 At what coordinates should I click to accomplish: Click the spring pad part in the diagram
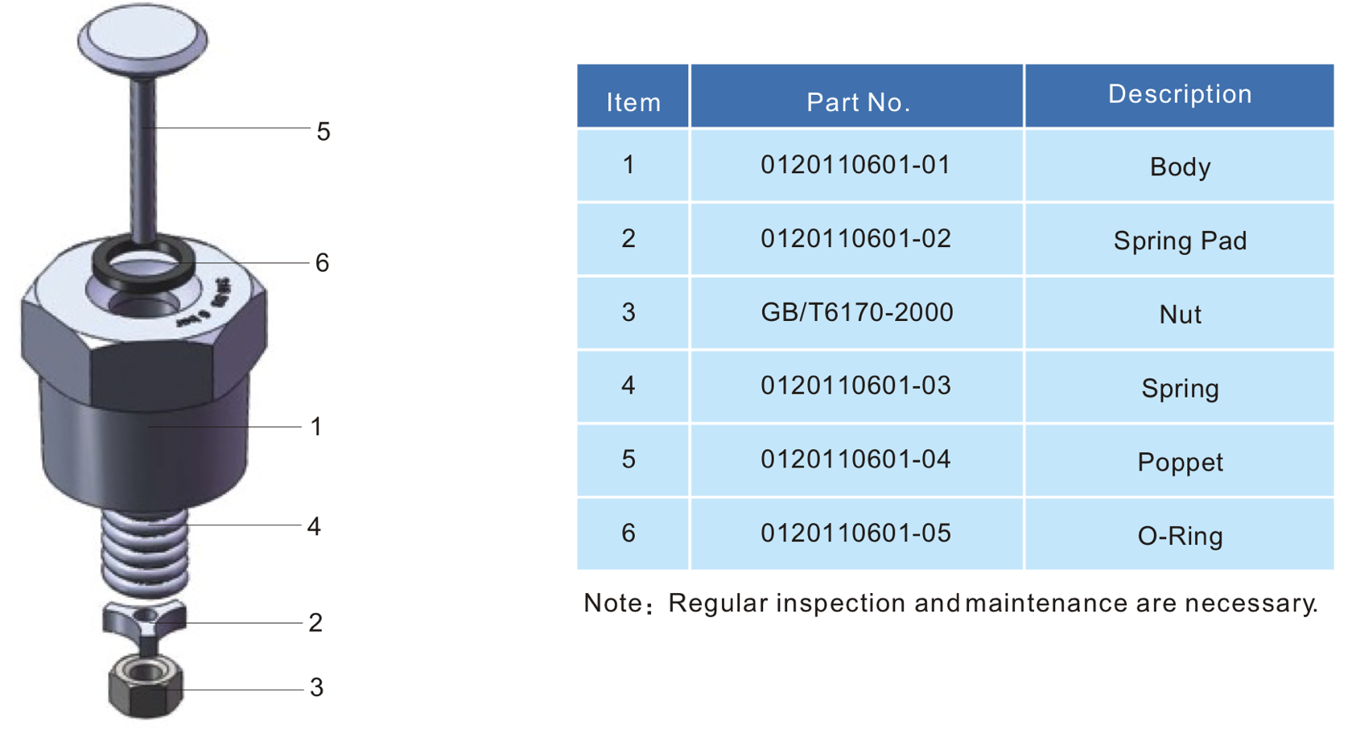[145, 621]
